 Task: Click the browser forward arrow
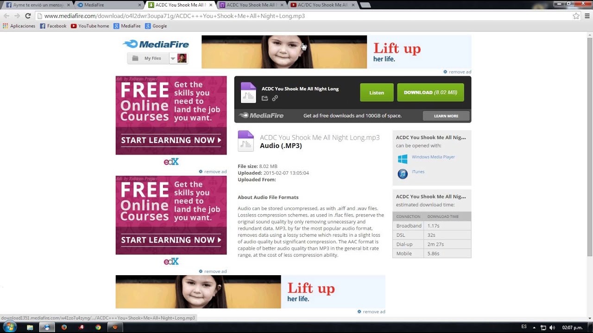(17, 16)
